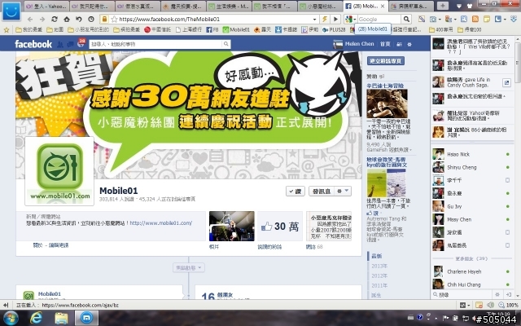Click the Facebook friend requests icon
Viewport: 521px width, 326px height.
60,44
